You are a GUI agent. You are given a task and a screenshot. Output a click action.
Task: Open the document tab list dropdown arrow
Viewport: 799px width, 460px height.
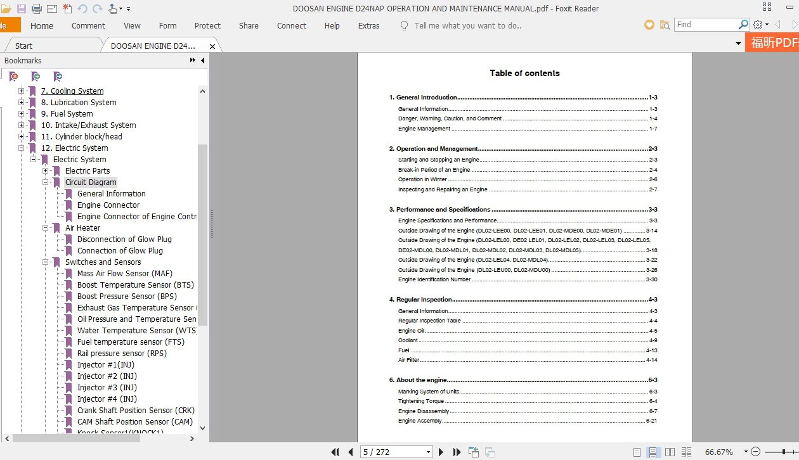pyautogui.click(x=738, y=44)
